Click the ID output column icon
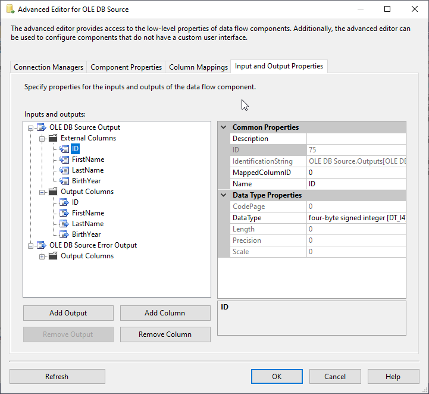The width and height of the screenshot is (429, 394). tap(64, 202)
